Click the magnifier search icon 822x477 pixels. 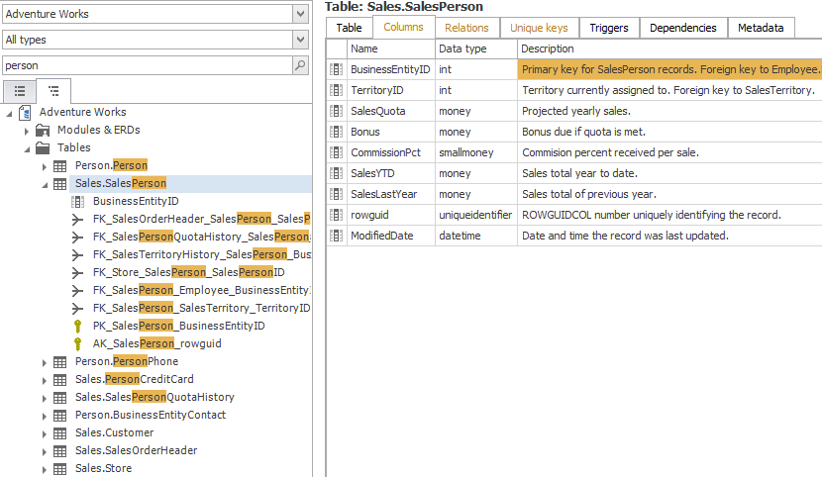pyautogui.click(x=300, y=65)
